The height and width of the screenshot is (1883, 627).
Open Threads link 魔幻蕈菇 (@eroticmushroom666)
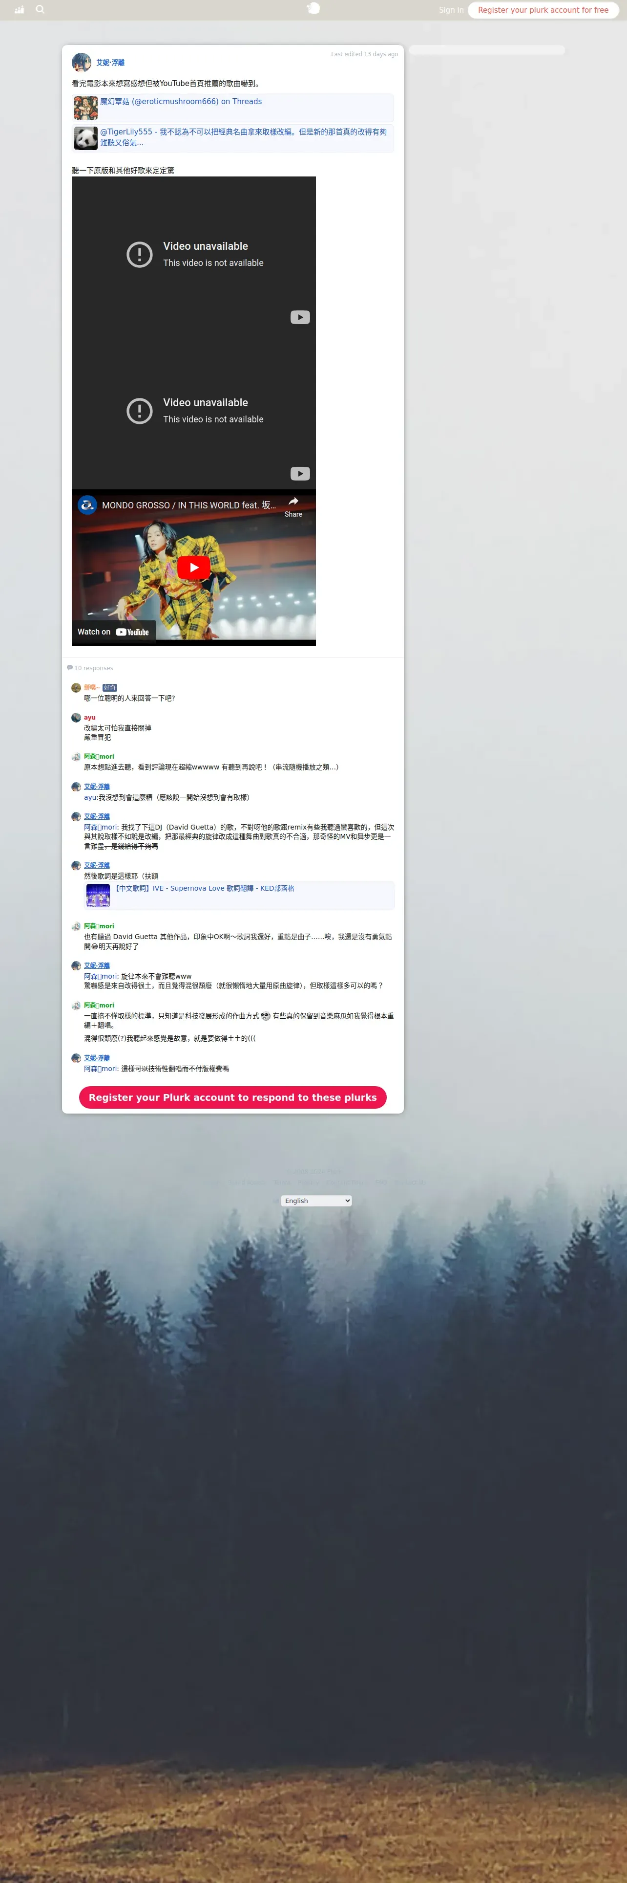click(x=181, y=102)
